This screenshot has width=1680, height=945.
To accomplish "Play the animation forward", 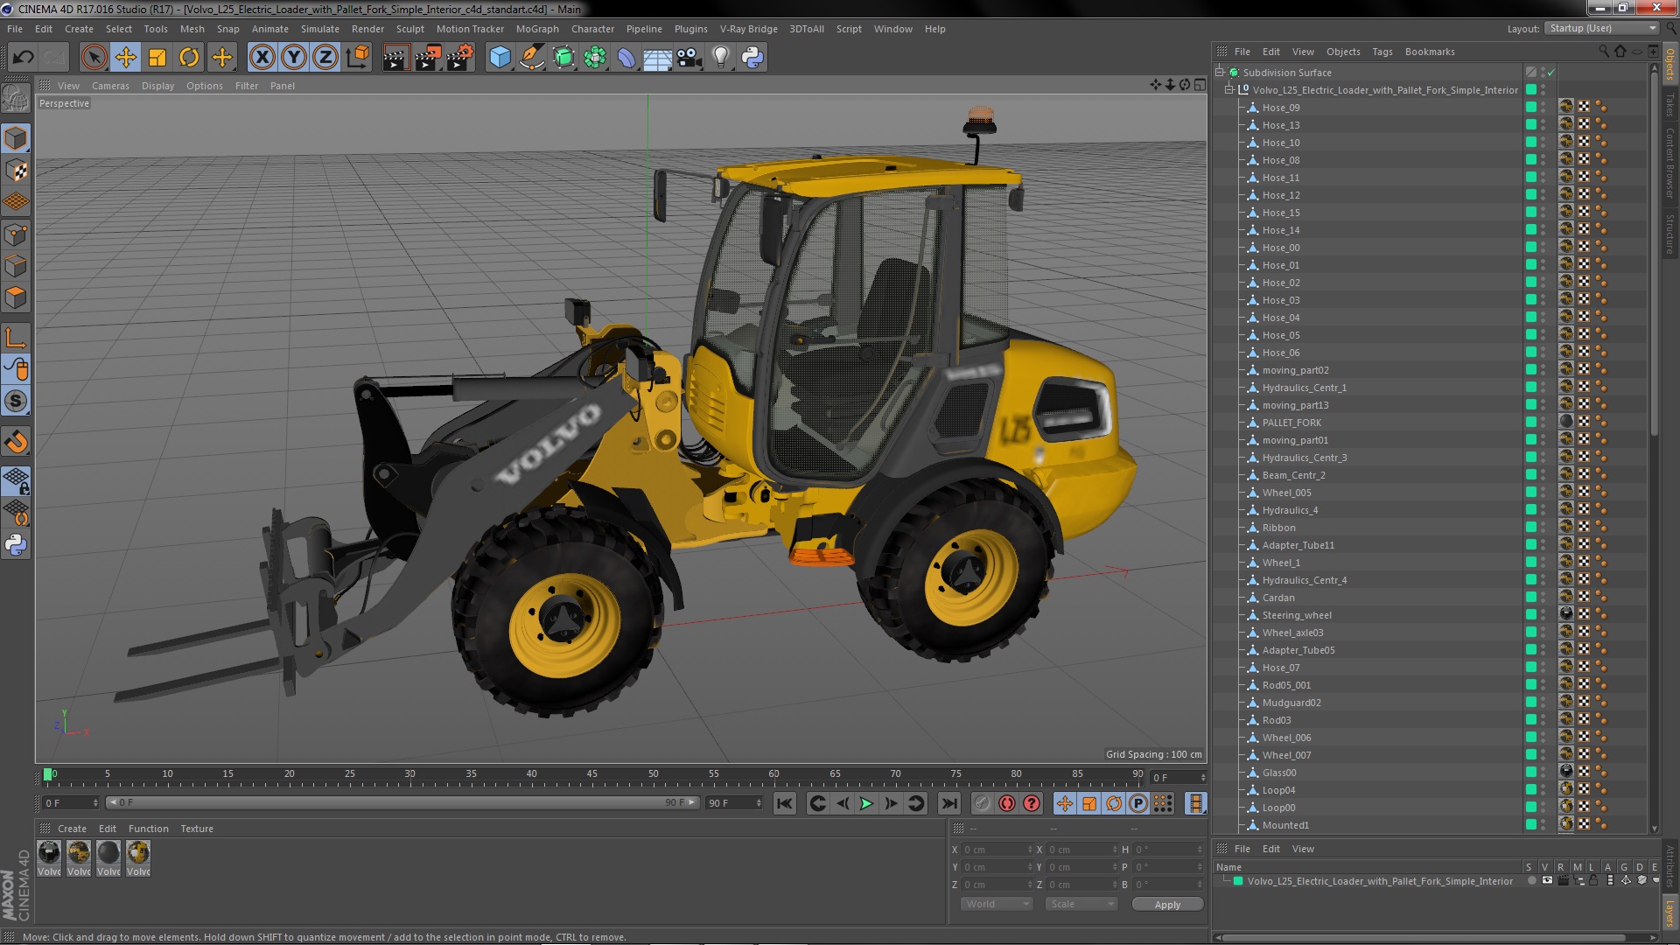I will point(866,803).
